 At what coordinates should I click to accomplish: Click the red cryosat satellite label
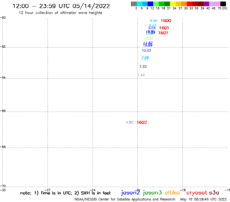pyautogui.click(x=197, y=193)
